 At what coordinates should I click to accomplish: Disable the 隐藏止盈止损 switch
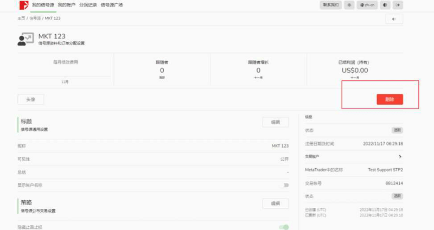click(x=284, y=227)
